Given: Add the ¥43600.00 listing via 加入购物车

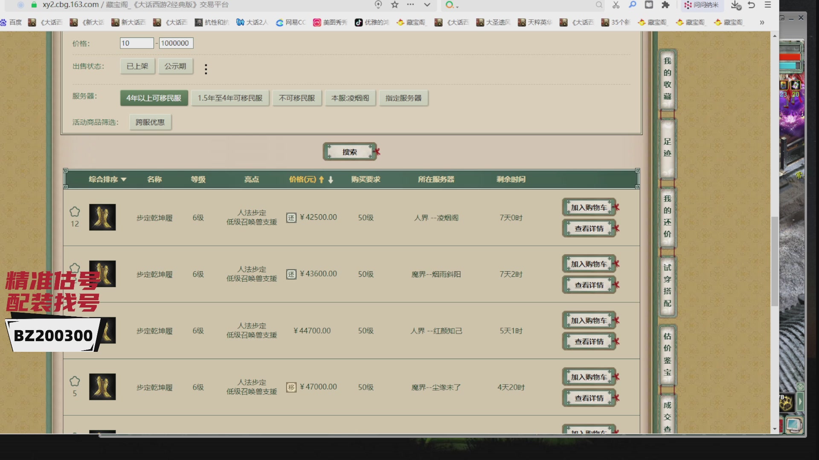Looking at the screenshot, I should tap(589, 263).
